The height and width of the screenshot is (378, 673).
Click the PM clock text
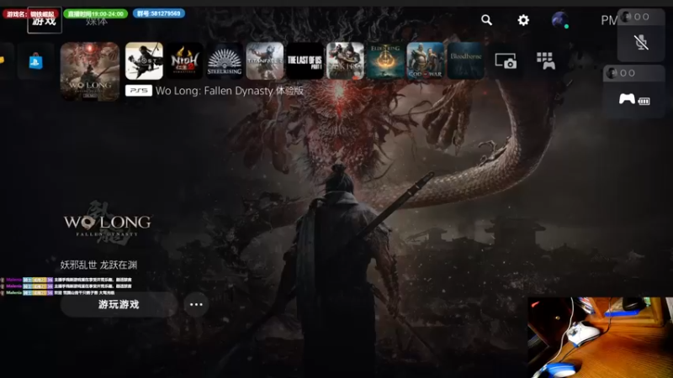[608, 20]
